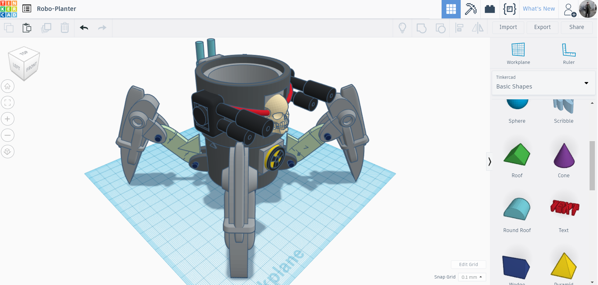The width and height of the screenshot is (598, 285).
Task: Click the Edit Grid button
Action: tap(468, 264)
